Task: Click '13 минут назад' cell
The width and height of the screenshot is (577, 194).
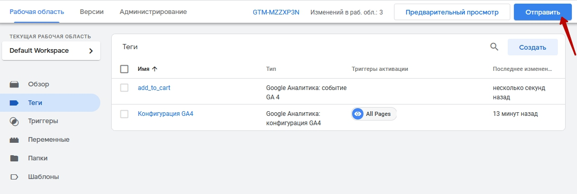Action: point(515,114)
